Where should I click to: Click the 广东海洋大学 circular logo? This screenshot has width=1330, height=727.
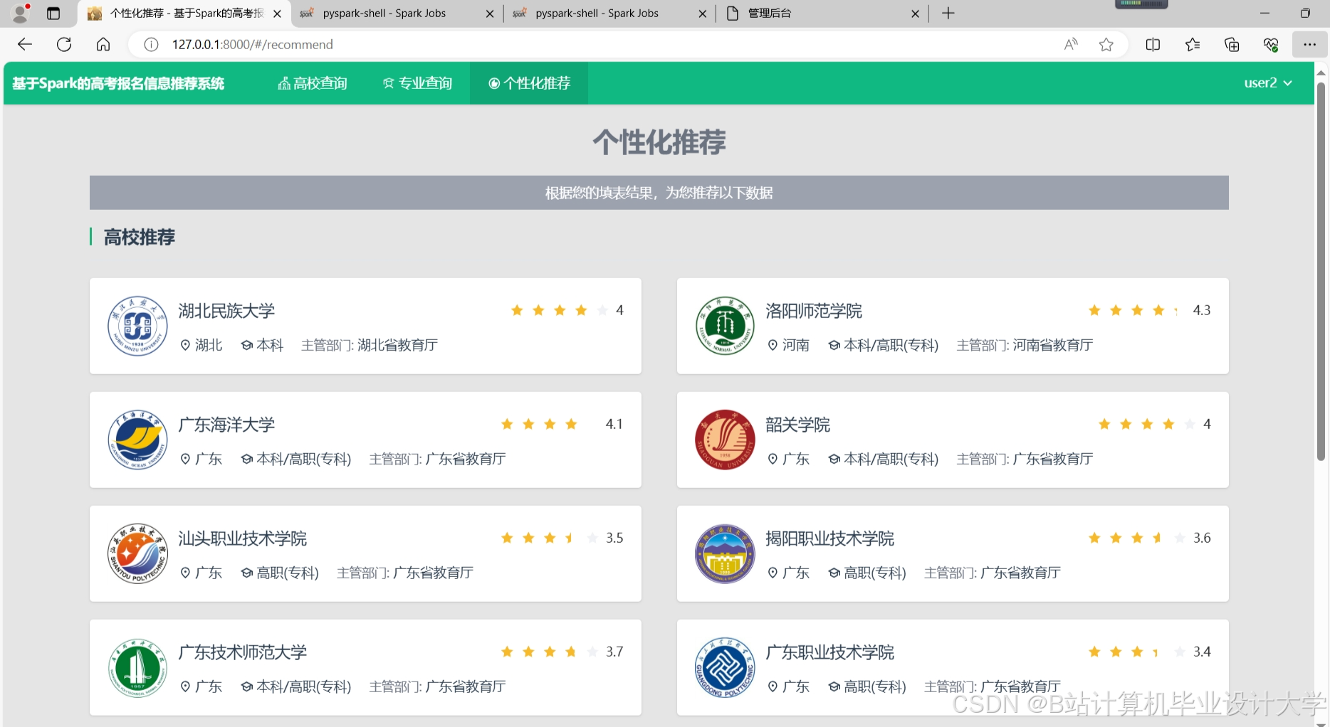pyautogui.click(x=137, y=440)
